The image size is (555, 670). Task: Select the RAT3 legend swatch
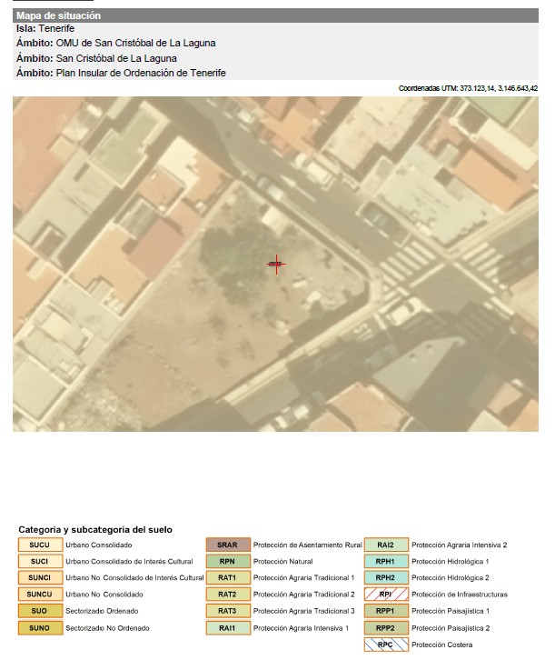pyautogui.click(x=227, y=611)
